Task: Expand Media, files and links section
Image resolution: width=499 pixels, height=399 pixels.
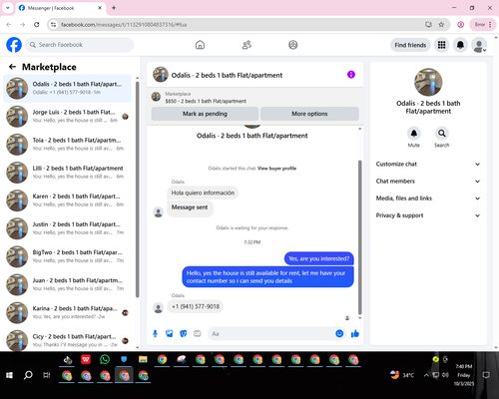Action: coord(428,199)
